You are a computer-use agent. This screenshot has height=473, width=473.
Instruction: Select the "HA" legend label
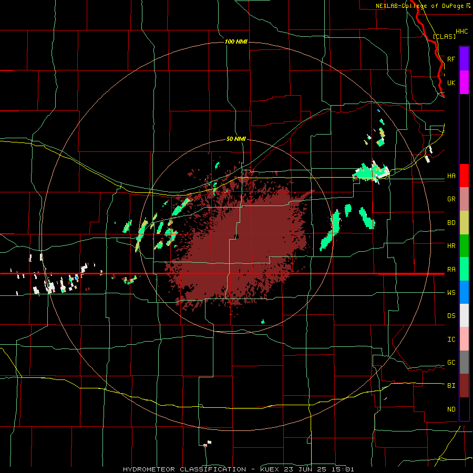(451, 176)
